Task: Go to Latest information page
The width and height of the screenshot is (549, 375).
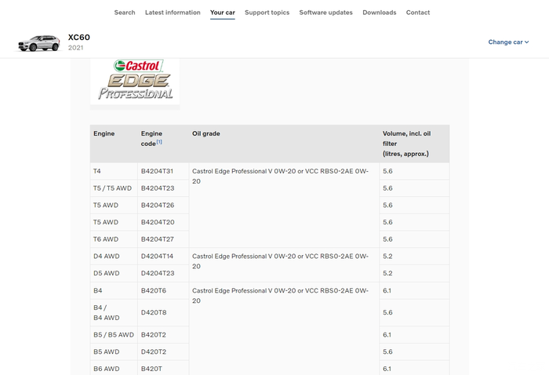Action: pyautogui.click(x=173, y=13)
